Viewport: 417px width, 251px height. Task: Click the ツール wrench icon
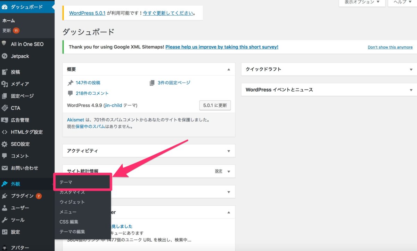coord(5,220)
